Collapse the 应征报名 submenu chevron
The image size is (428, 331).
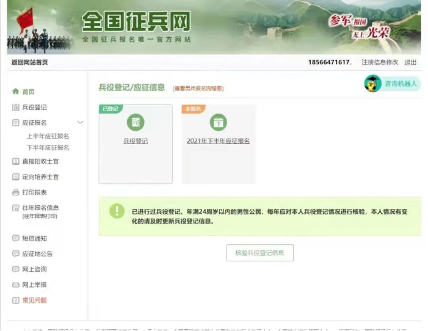tap(80, 123)
